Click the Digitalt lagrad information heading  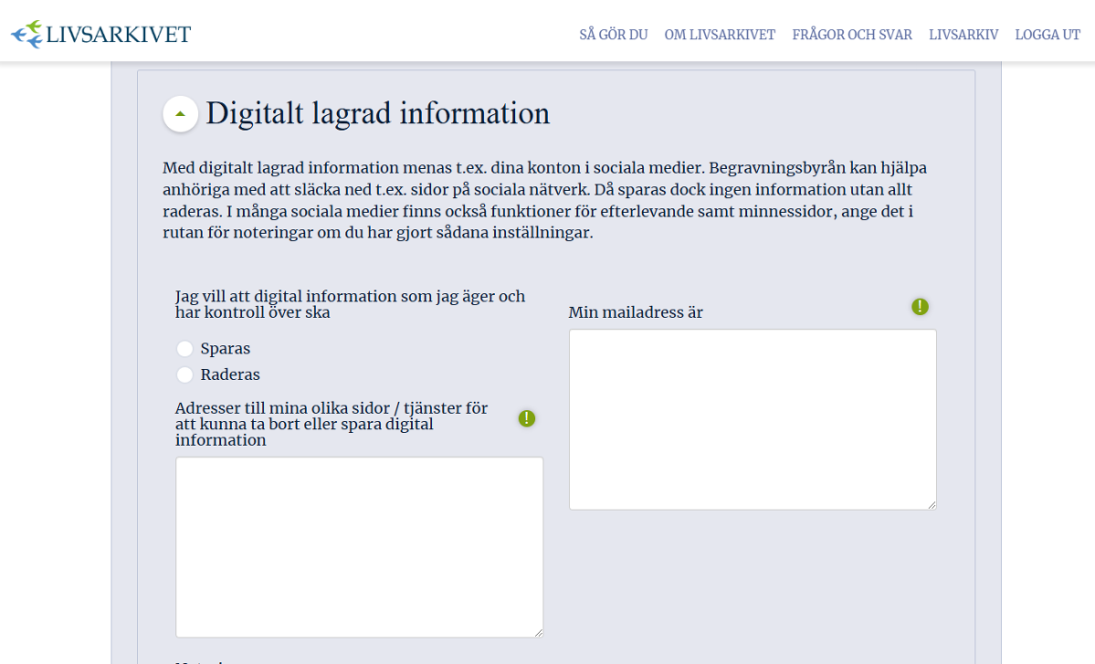pyautogui.click(x=377, y=113)
